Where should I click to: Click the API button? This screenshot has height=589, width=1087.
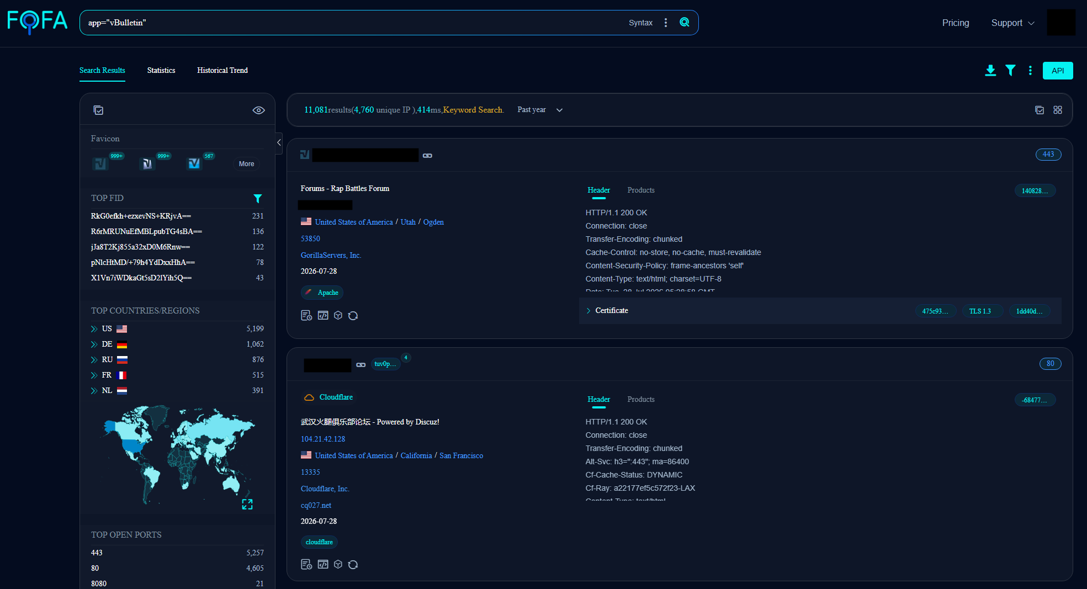[1058, 71]
